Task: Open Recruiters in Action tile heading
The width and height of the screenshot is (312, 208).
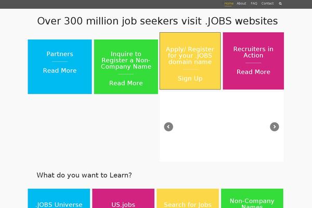Action: pyautogui.click(x=253, y=52)
